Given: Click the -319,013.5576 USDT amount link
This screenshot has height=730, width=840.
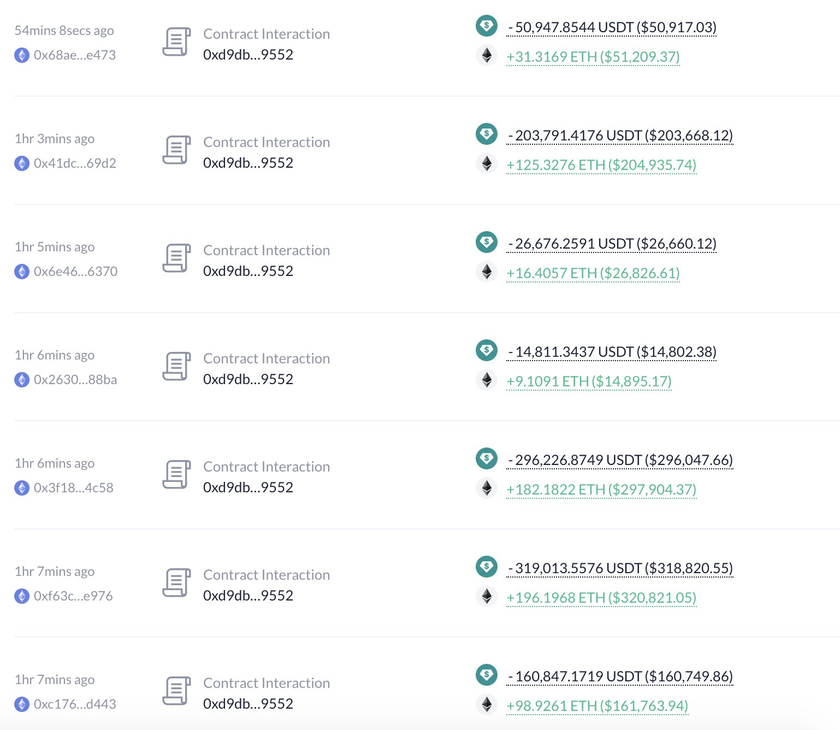Looking at the screenshot, I should tap(620, 568).
